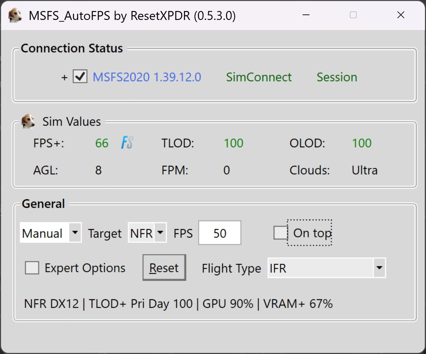The image size is (426, 354).
Task: Click the OLOD: label
Action: 307,143
